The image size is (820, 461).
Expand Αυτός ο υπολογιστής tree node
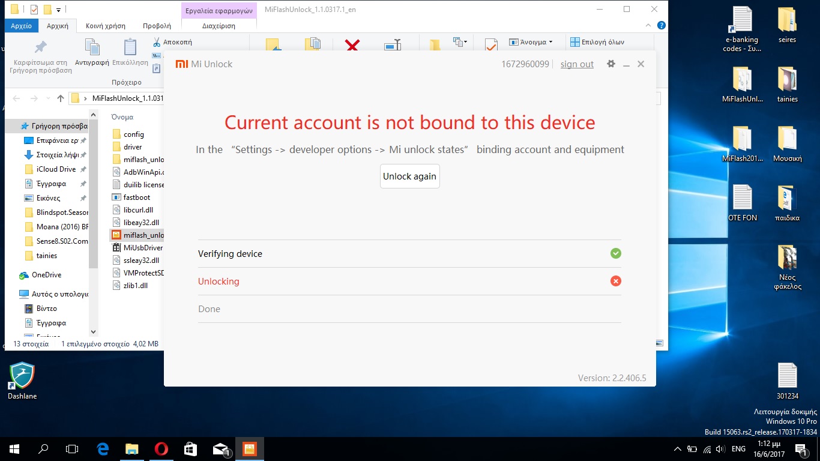[x=14, y=294]
